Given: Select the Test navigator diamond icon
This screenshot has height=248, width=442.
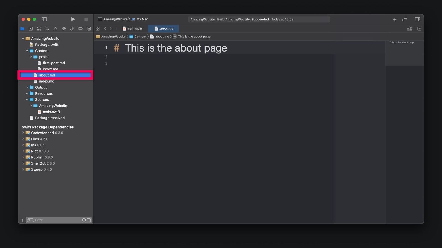Looking at the screenshot, I should click(x=64, y=28).
